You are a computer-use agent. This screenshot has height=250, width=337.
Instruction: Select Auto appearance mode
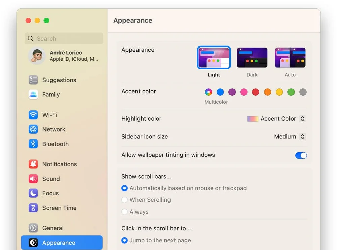click(290, 57)
